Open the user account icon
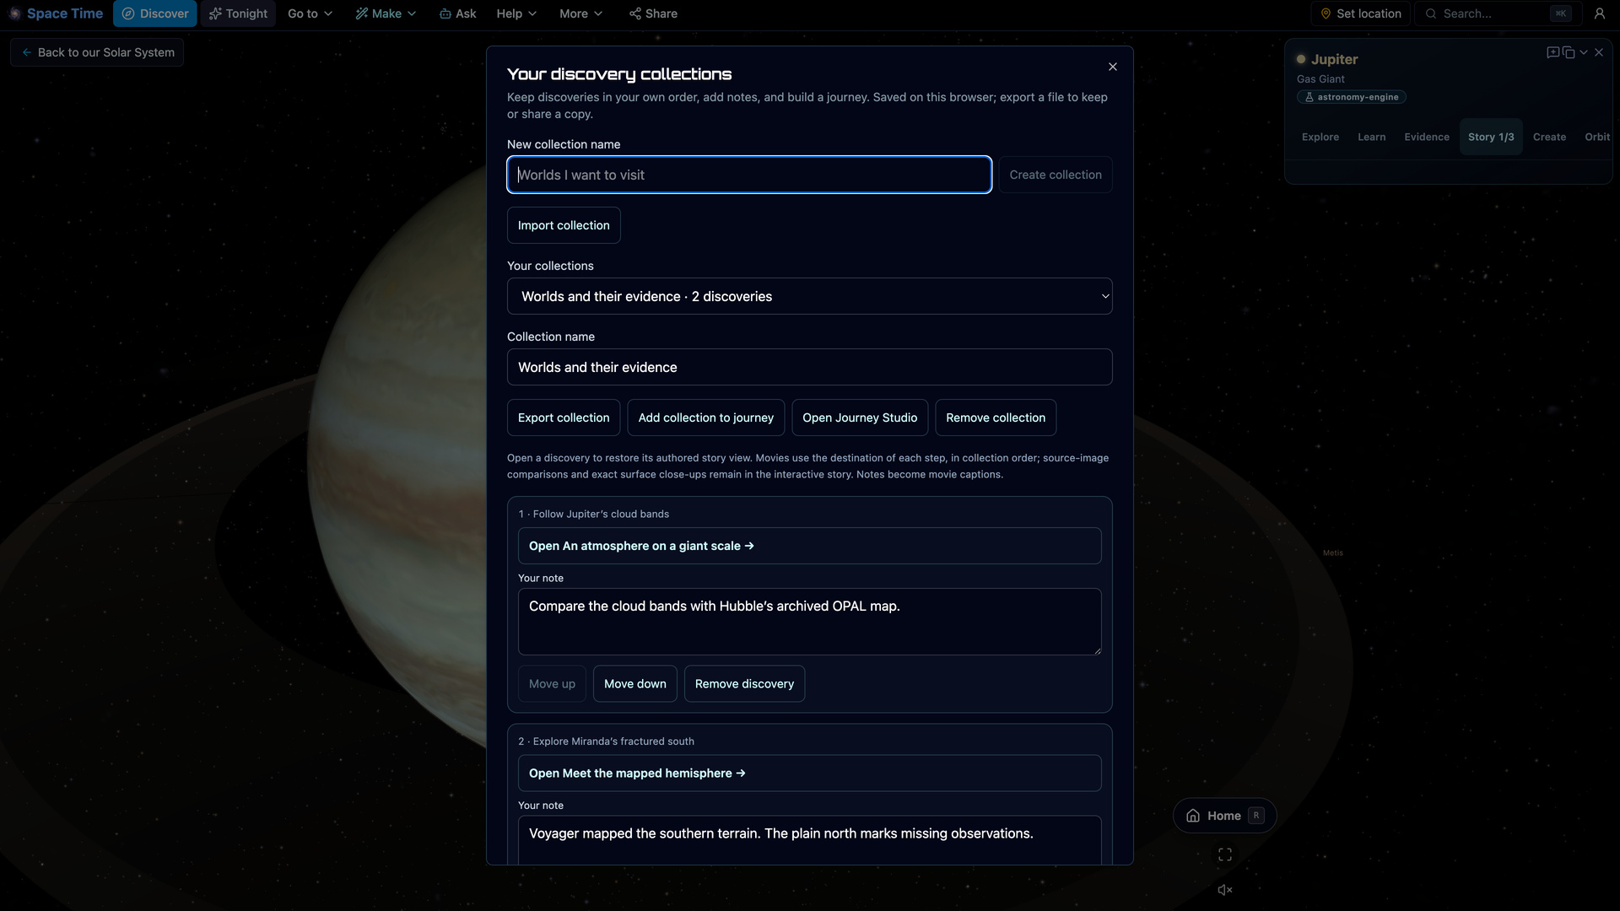Viewport: 1620px width, 911px height. click(x=1599, y=13)
